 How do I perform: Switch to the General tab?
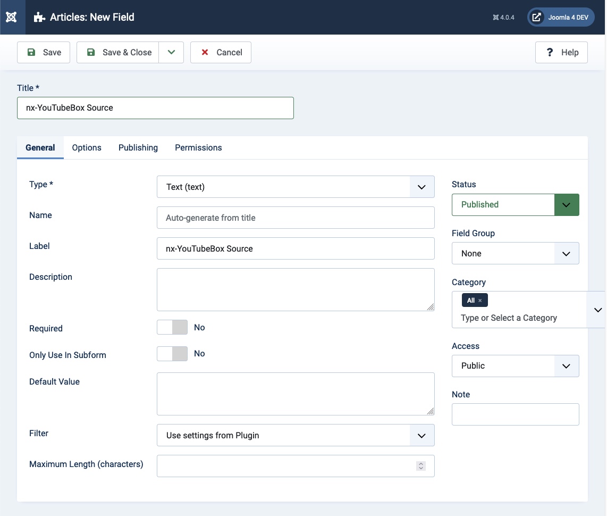pos(40,147)
